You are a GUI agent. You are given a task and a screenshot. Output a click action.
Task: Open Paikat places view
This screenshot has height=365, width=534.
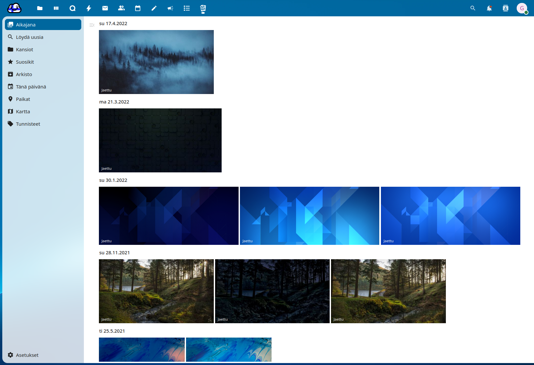click(43, 99)
